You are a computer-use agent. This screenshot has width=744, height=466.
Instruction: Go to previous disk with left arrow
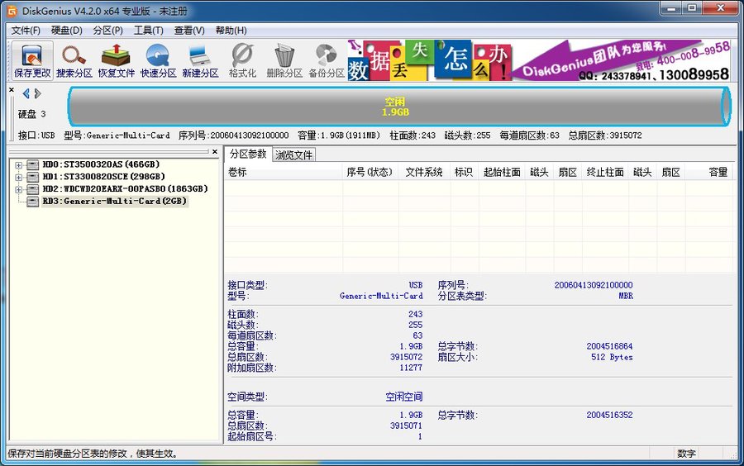coord(26,93)
